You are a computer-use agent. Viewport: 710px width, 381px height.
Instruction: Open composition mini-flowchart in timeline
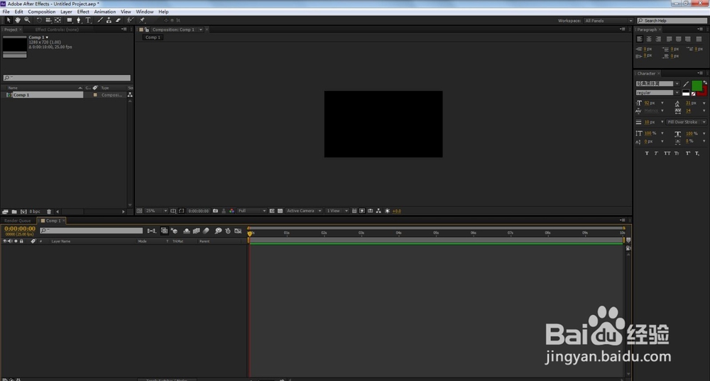pyautogui.click(x=152, y=231)
